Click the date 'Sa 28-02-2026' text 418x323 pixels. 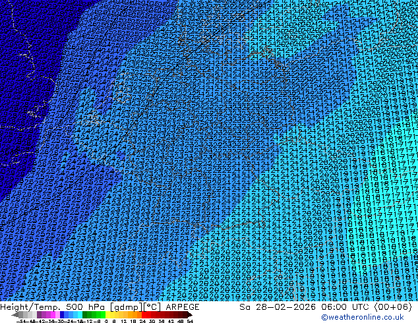278,307
